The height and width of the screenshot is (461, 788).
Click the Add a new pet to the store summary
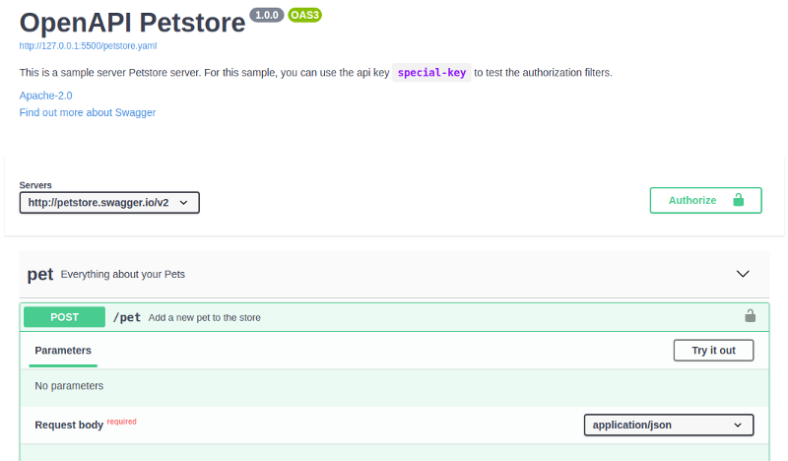tap(204, 317)
